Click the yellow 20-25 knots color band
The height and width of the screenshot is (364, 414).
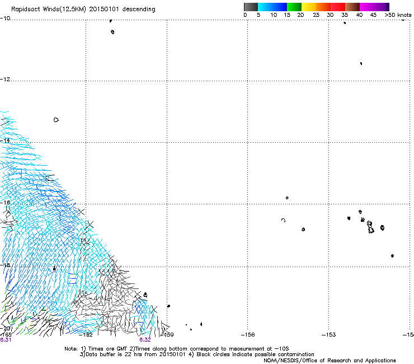click(309, 7)
